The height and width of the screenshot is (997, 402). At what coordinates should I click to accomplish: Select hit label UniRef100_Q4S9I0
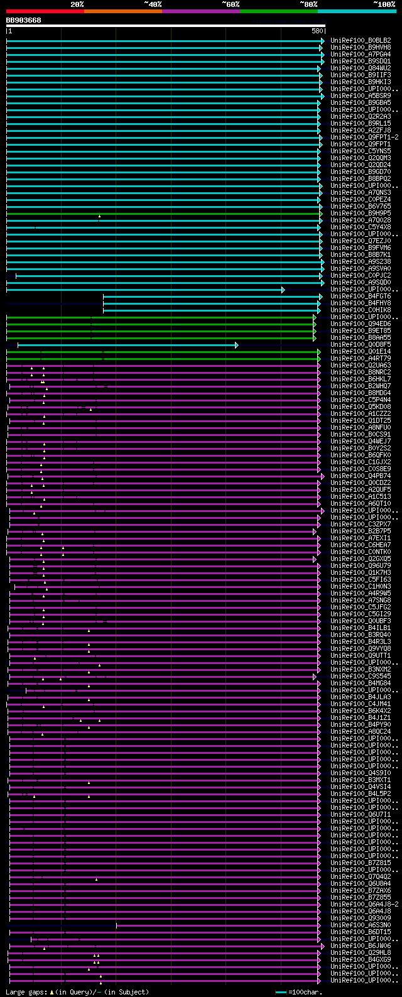(x=361, y=773)
